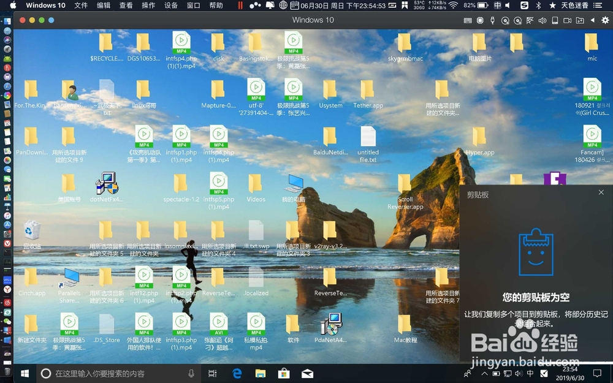Open the untitled file.txt document
The width and height of the screenshot is (613, 383).
[x=368, y=144]
